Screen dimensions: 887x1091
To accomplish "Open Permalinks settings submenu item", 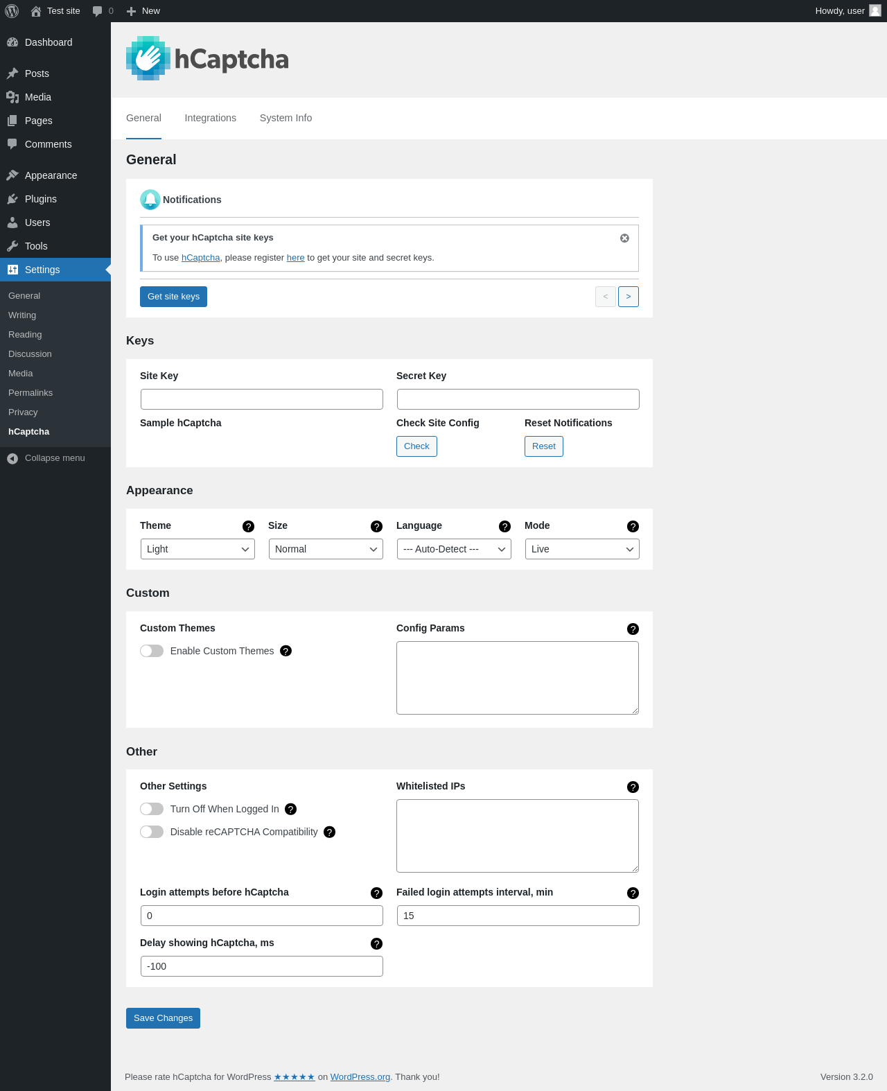I will pyautogui.click(x=55, y=393).
